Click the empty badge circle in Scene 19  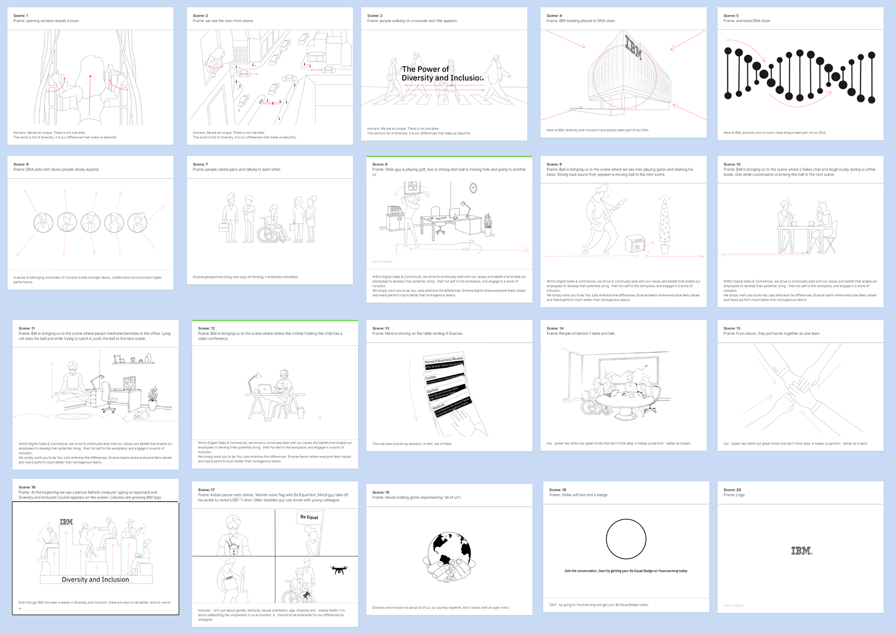tap(626, 539)
